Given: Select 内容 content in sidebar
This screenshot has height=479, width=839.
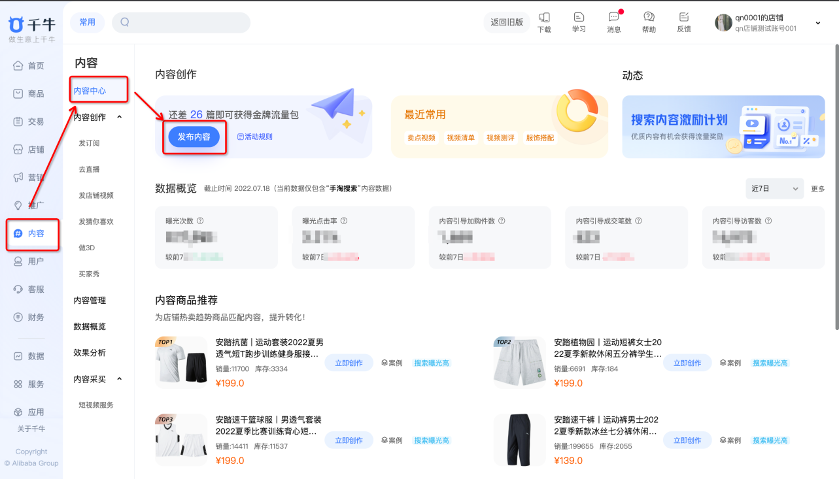Looking at the screenshot, I should click(29, 233).
